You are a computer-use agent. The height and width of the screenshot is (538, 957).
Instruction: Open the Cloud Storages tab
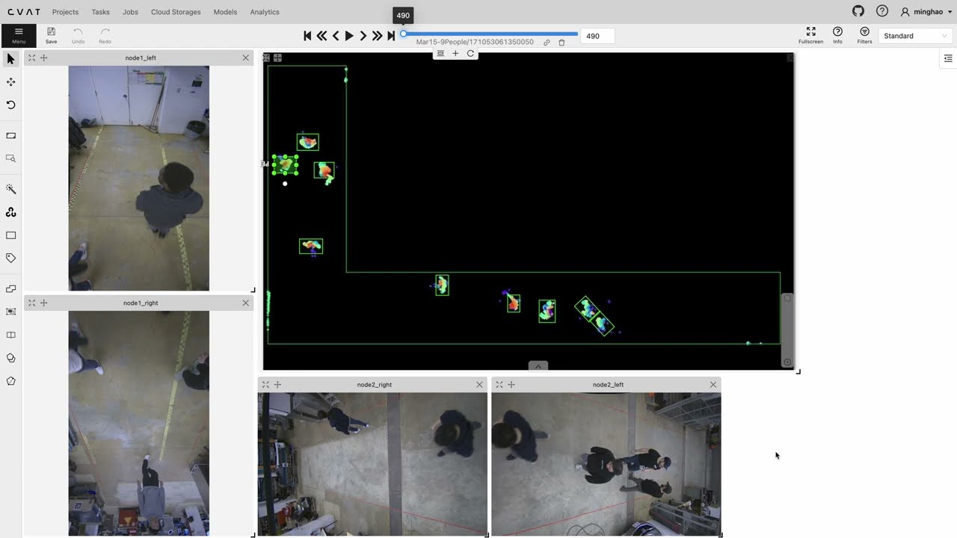click(176, 12)
